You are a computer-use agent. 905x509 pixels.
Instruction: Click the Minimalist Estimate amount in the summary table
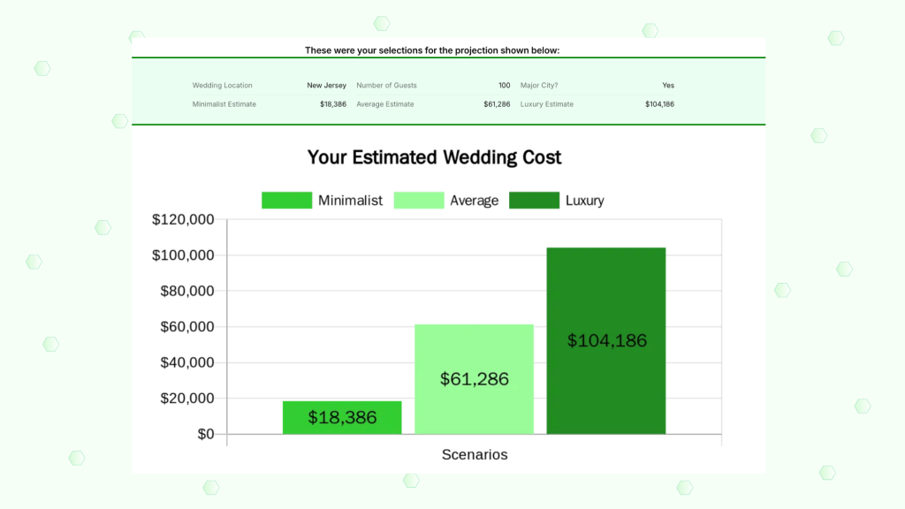[x=333, y=104]
